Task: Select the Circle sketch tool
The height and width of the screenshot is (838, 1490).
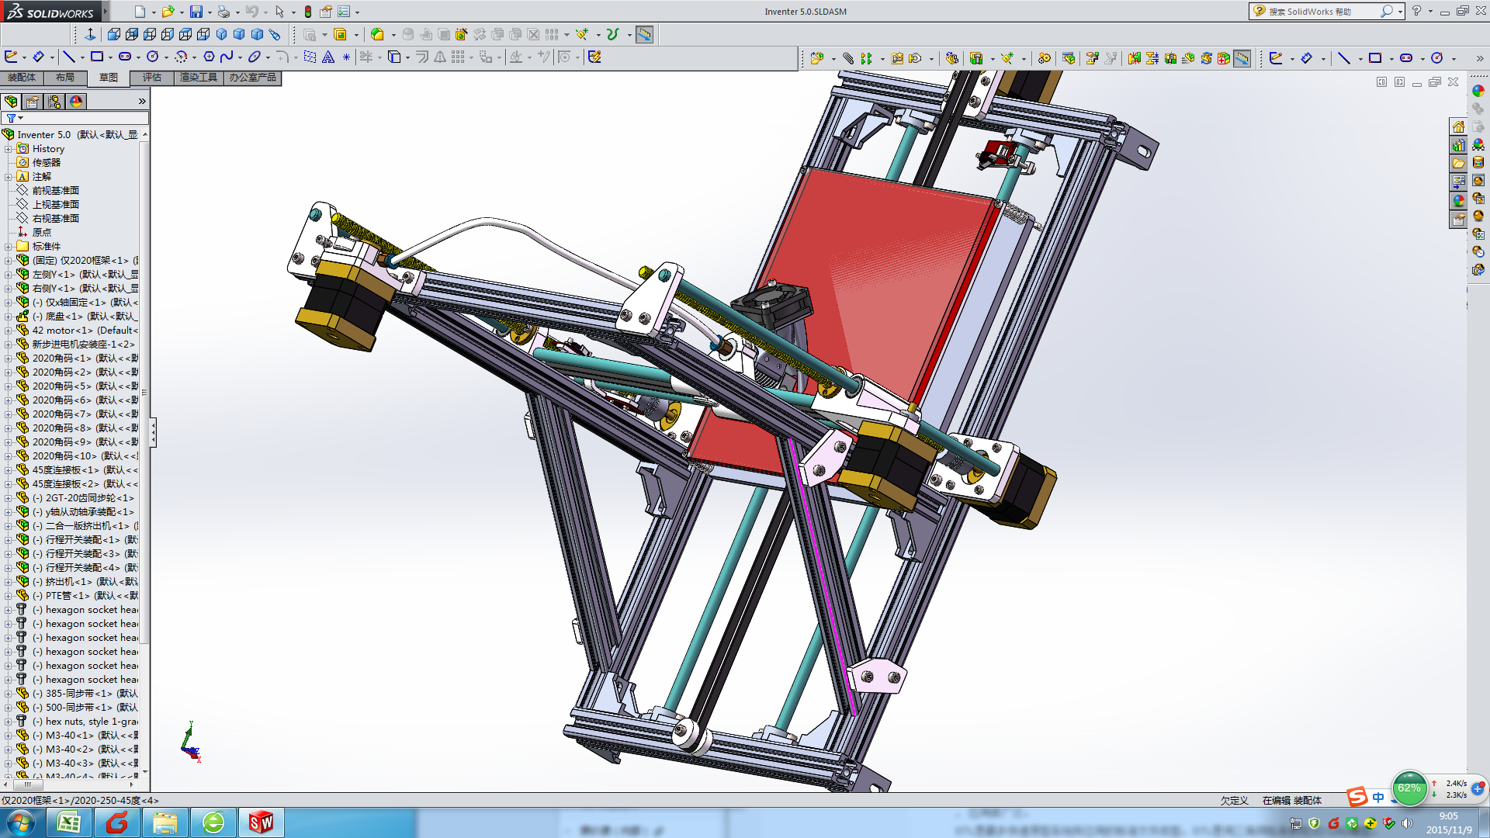Action: (153, 57)
